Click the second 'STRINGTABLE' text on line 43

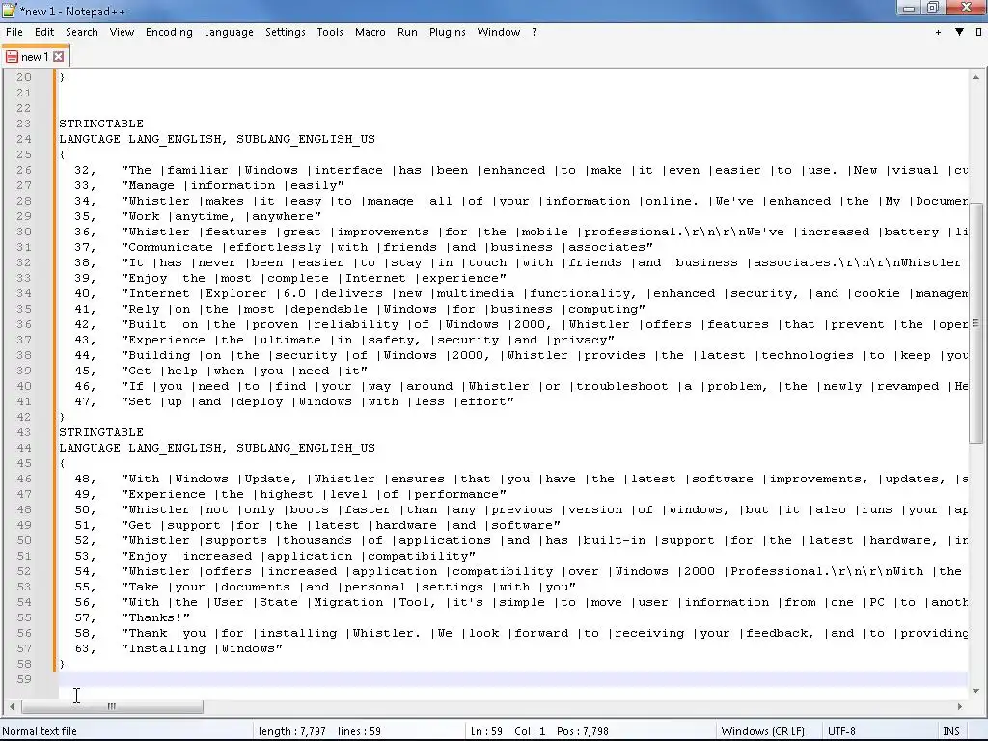click(101, 432)
